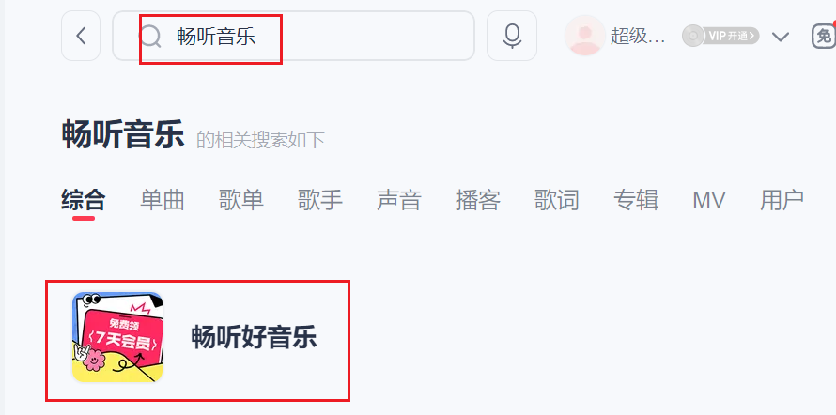Activate the microphone voice search button
The height and width of the screenshot is (415, 836).
click(512, 36)
